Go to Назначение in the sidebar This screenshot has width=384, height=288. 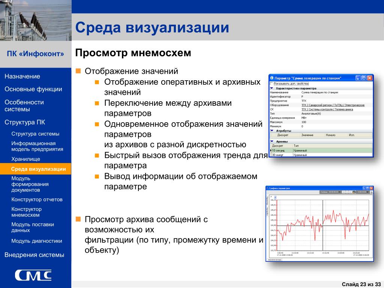point(22,76)
